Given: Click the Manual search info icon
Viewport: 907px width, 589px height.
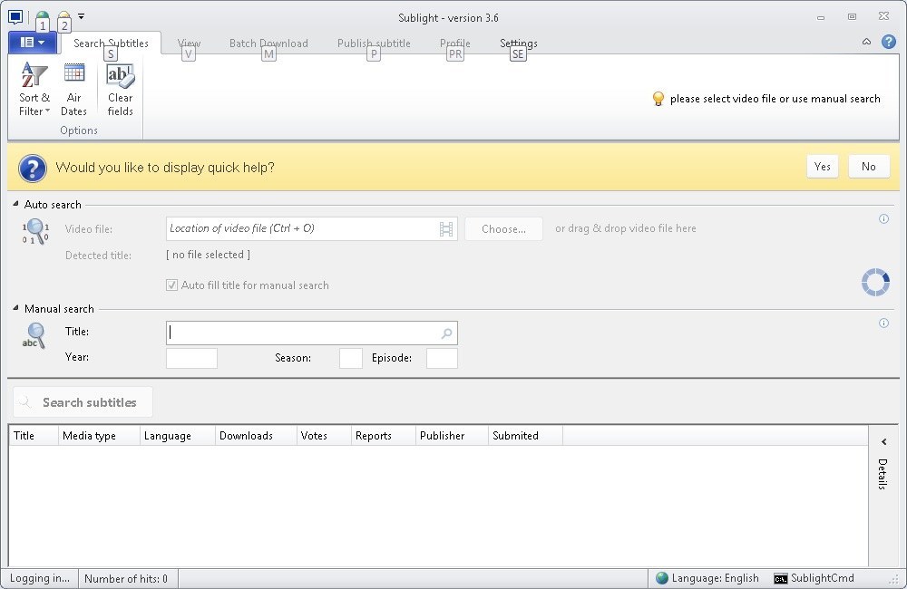Looking at the screenshot, I should [883, 323].
